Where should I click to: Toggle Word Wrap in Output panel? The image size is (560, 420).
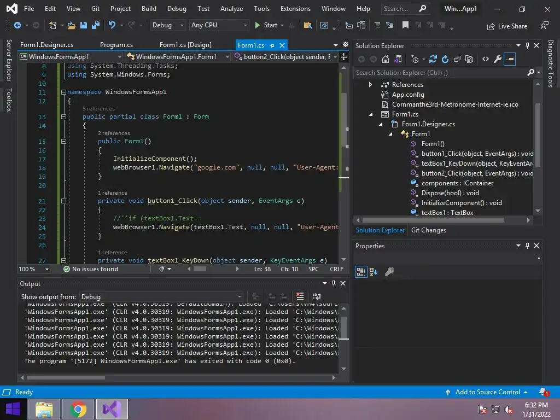[317, 297]
